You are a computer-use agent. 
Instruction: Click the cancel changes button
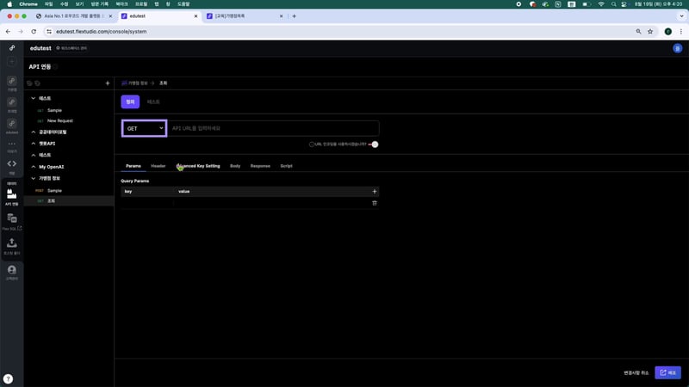[x=636, y=372]
